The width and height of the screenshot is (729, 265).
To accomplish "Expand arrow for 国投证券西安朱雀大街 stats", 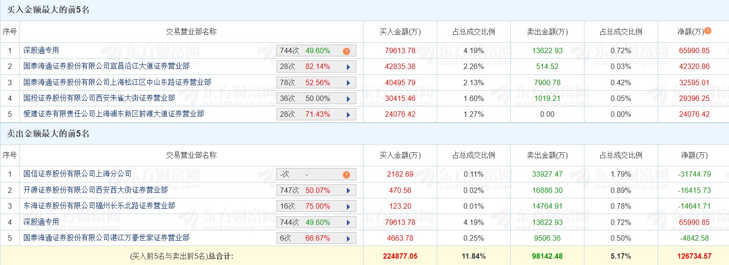I will pyautogui.click(x=348, y=99).
